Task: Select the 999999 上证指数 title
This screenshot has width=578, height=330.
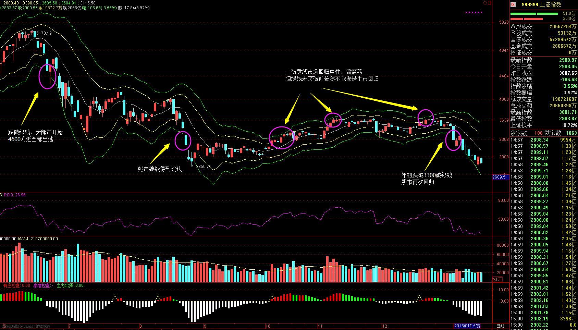Action: (542, 4)
